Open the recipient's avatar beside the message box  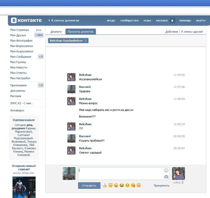click(178, 174)
